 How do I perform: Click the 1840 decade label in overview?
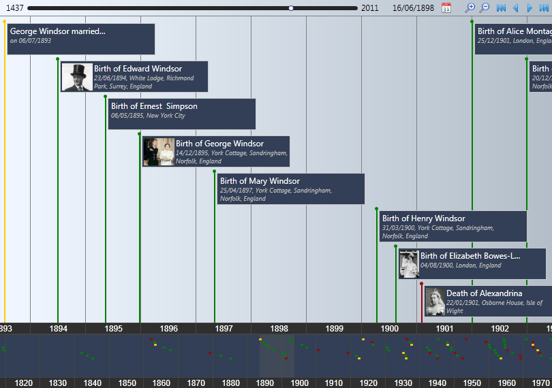click(92, 383)
